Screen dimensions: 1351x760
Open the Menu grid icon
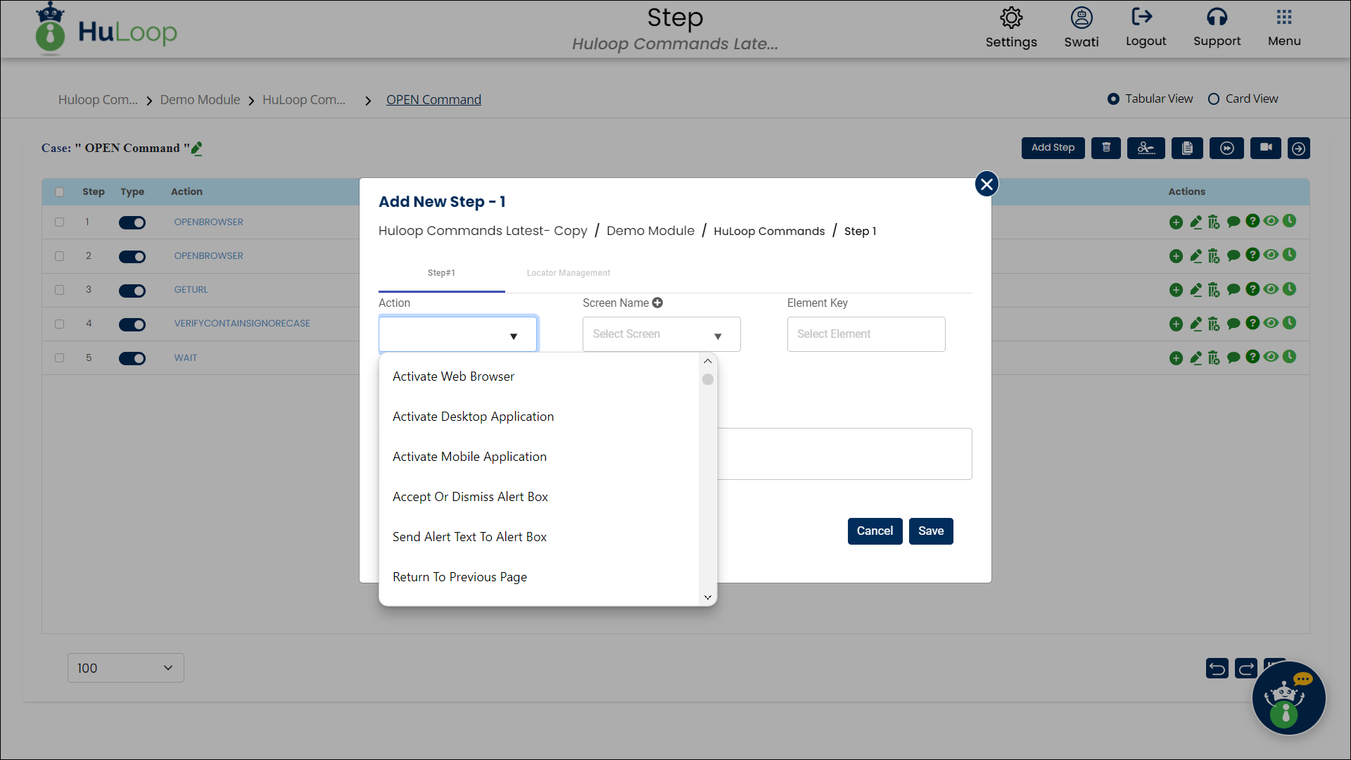tap(1284, 17)
